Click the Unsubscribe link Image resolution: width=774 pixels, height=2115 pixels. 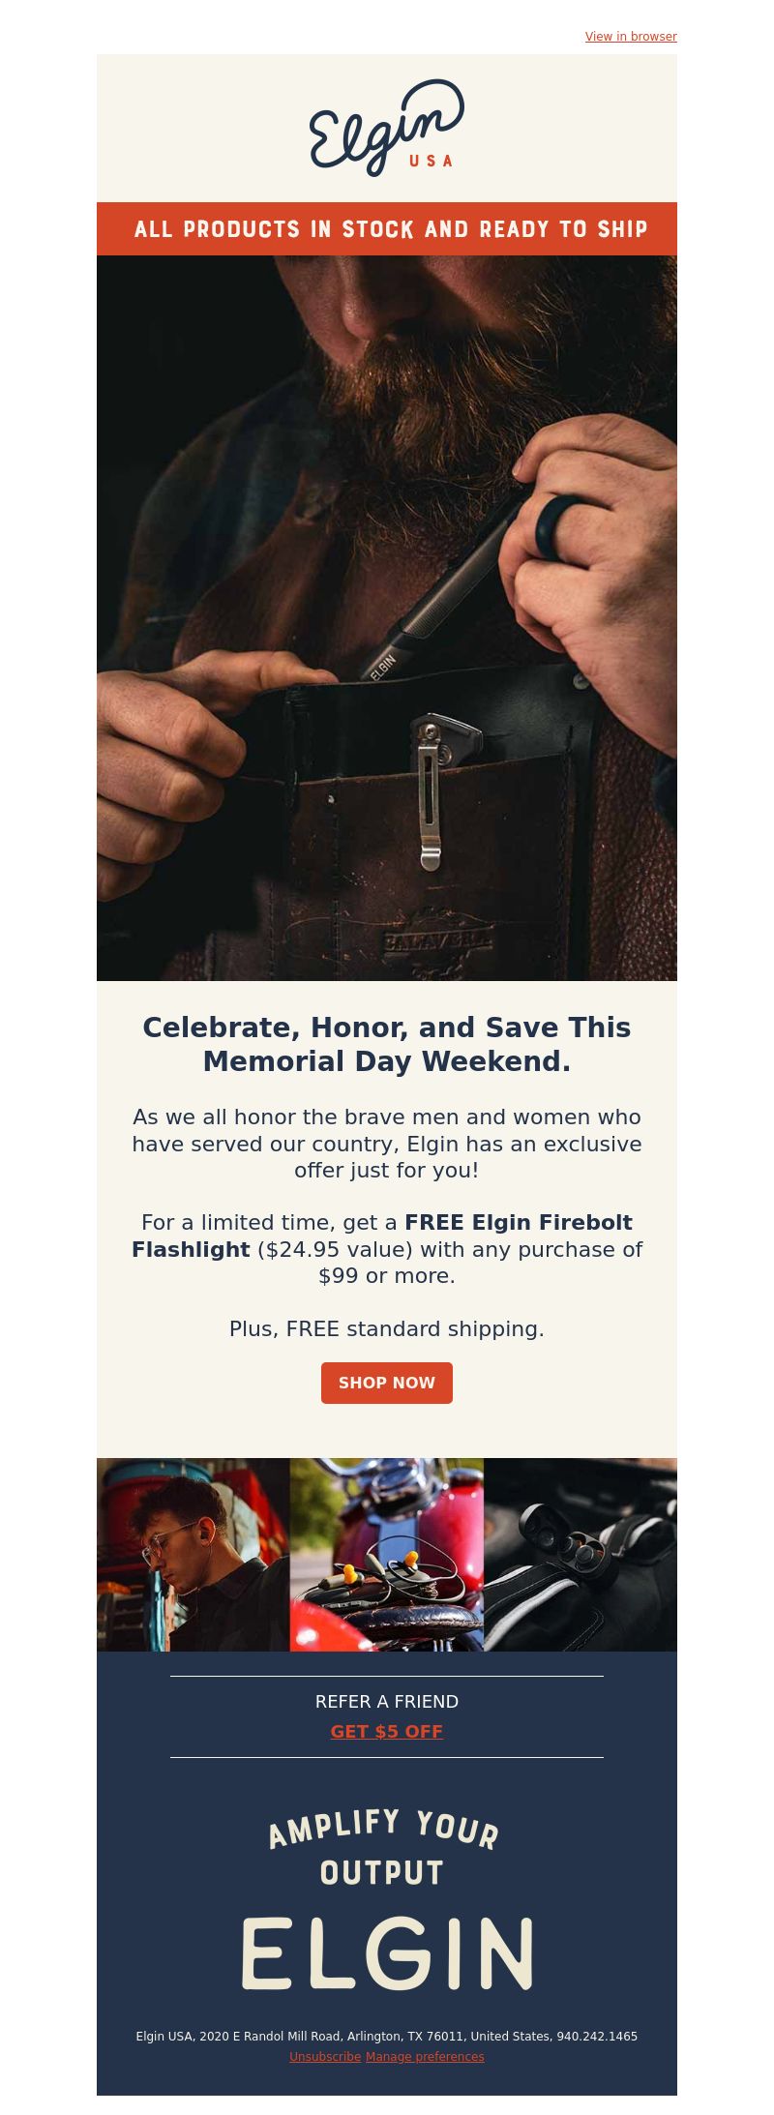pyautogui.click(x=325, y=2057)
